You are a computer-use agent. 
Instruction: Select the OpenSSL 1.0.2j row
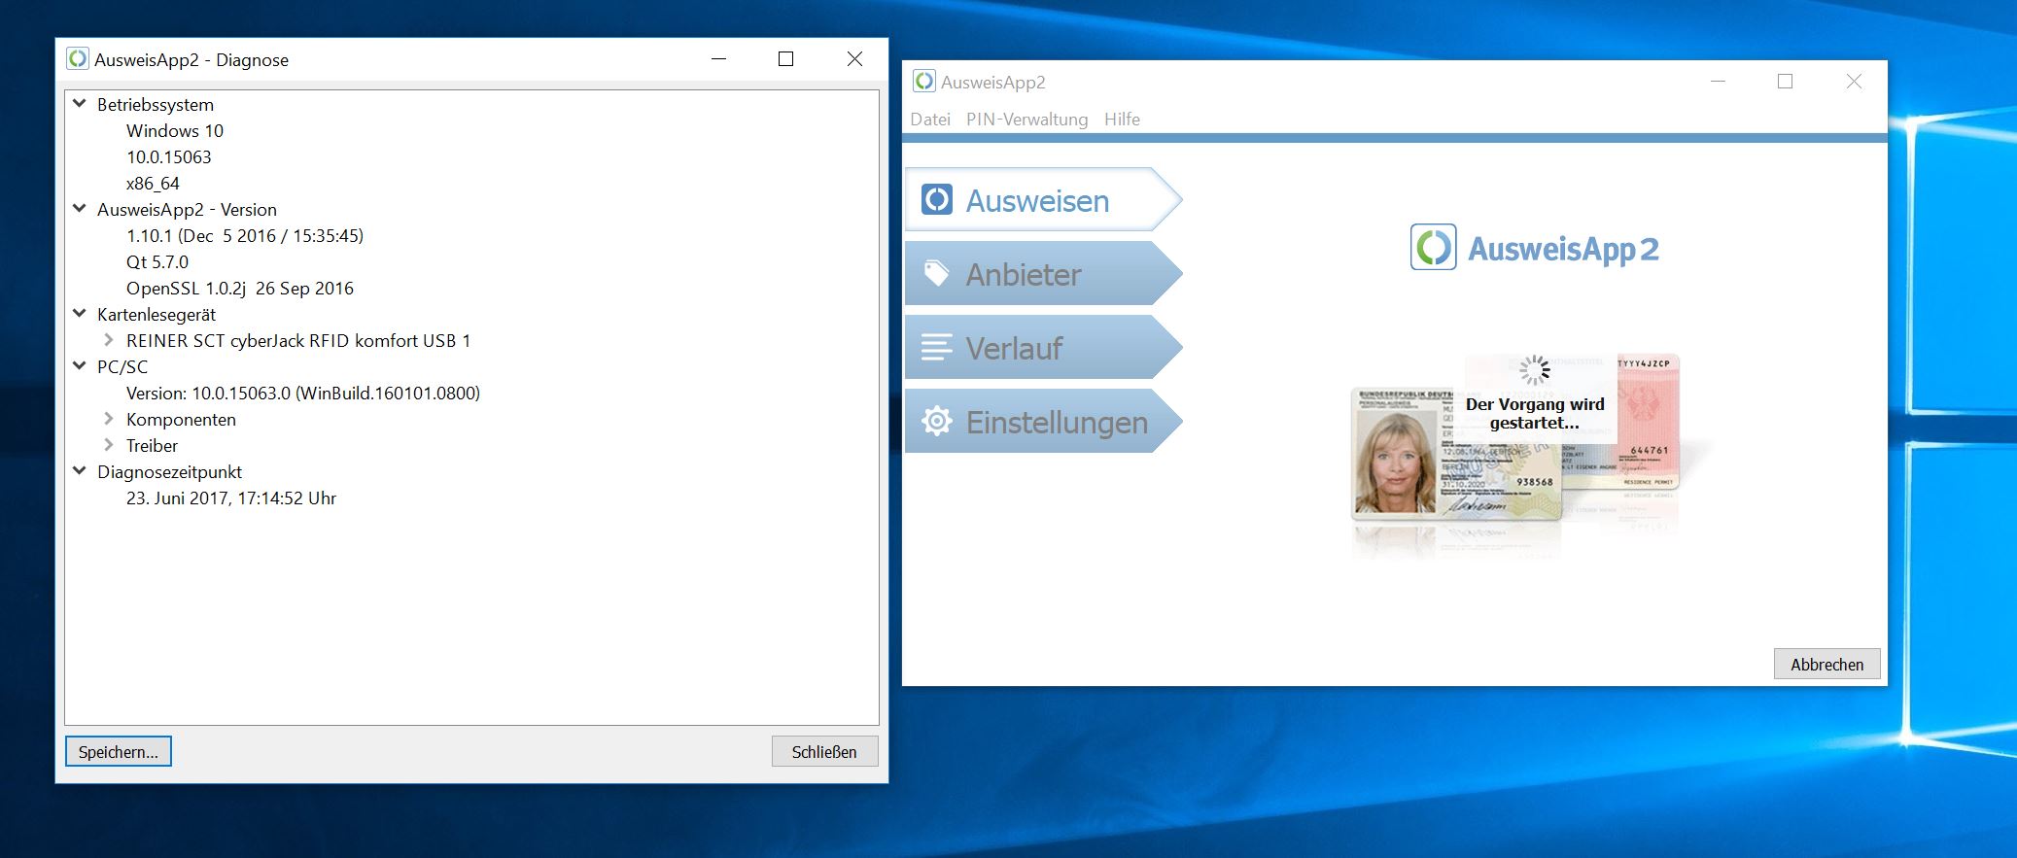tap(240, 288)
